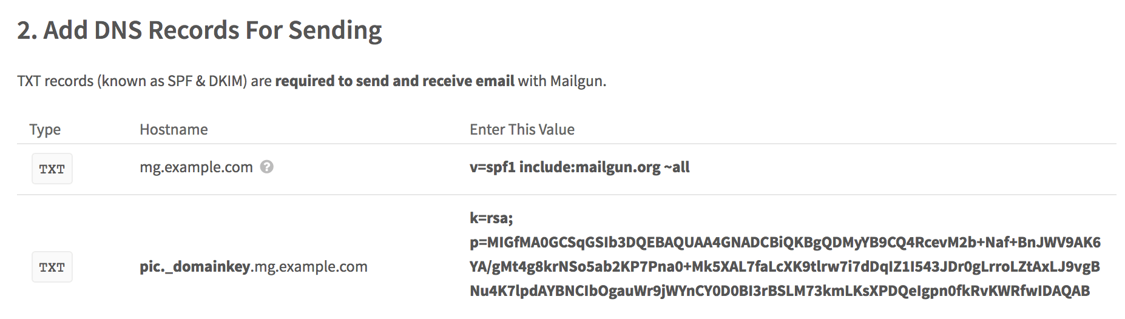This screenshot has height=319, width=1125.
Task: Click the k=rsa; line of DKIM value
Action: [x=491, y=218]
